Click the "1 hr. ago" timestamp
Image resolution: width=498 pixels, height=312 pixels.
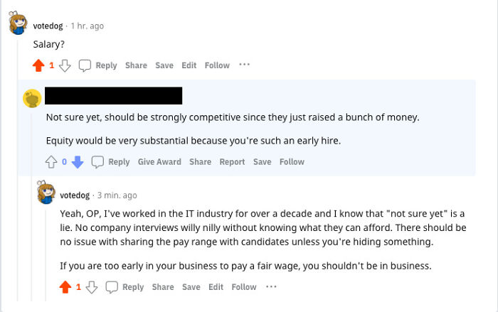click(x=87, y=26)
